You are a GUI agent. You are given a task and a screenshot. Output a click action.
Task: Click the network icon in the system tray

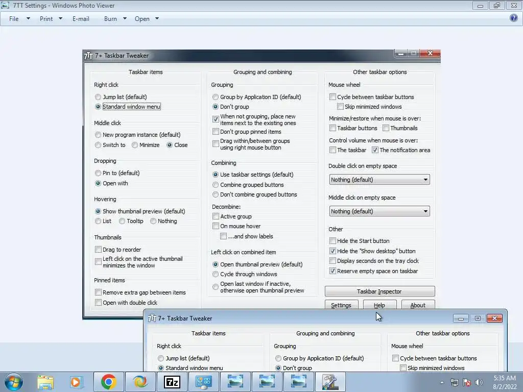454,382
